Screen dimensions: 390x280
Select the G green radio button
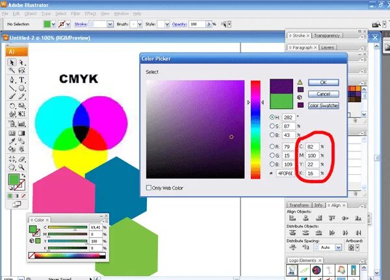tap(272, 155)
